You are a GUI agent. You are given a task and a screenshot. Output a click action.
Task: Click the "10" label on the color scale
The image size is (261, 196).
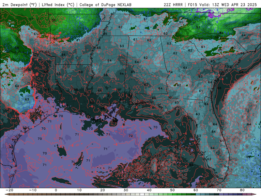coord(79,190)
